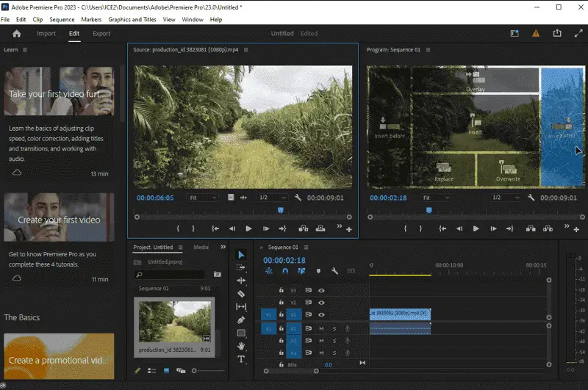This screenshot has width=588, height=390.
Task: Open Learn panel hamburger menu
Action: coord(25,49)
